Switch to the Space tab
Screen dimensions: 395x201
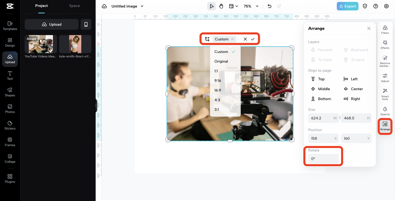click(x=74, y=6)
